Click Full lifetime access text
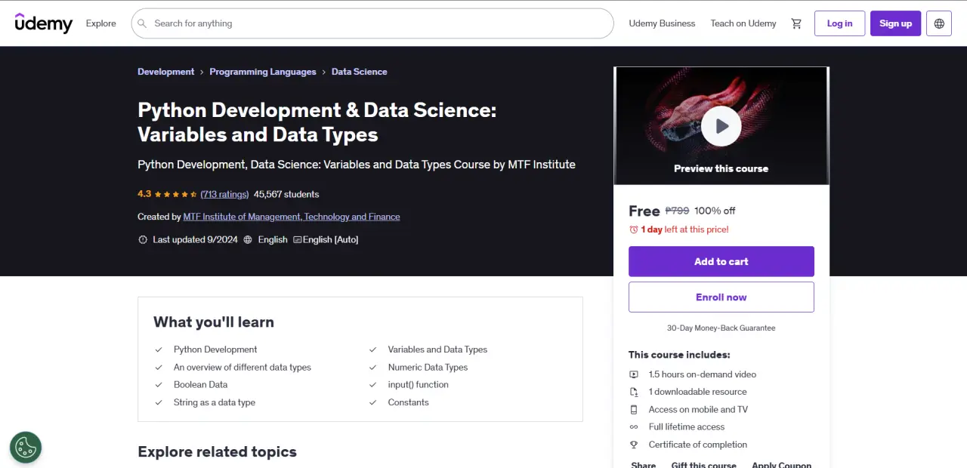Image resolution: width=967 pixels, height=468 pixels. pyautogui.click(x=687, y=427)
